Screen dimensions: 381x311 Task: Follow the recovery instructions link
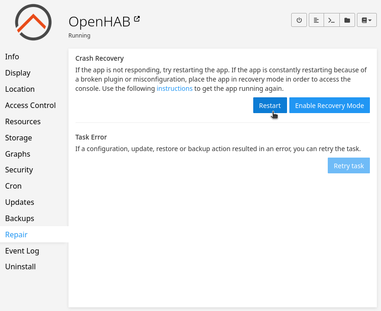point(175,89)
